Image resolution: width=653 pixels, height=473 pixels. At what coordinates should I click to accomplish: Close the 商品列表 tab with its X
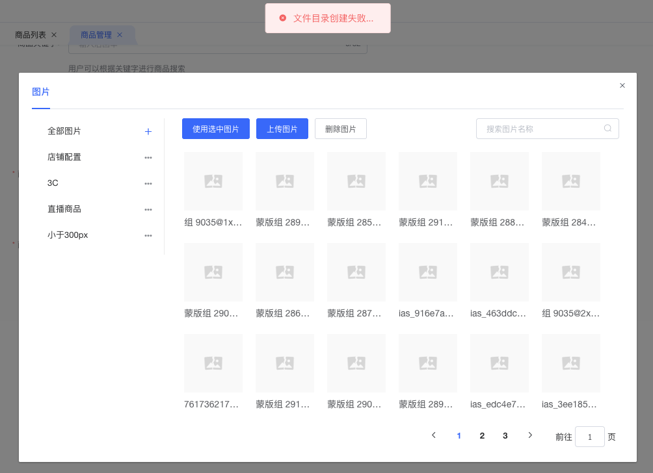point(54,35)
